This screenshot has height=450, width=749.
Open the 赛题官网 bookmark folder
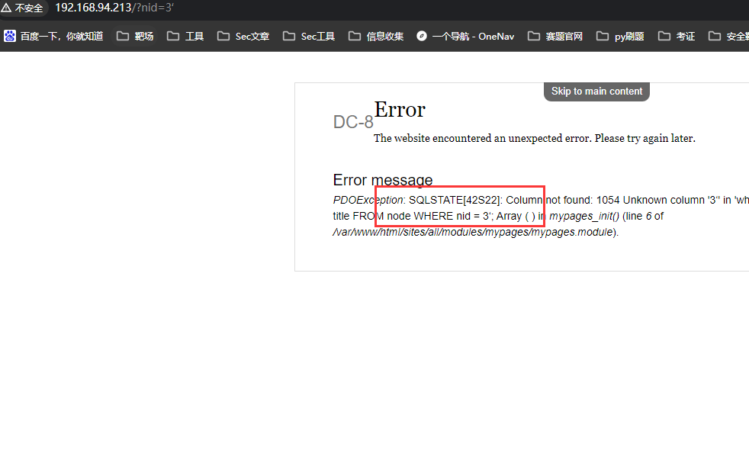pyautogui.click(x=555, y=37)
